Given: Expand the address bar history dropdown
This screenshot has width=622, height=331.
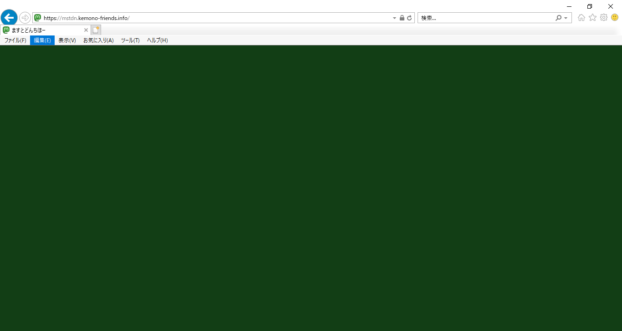Looking at the screenshot, I should pos(394,18).
